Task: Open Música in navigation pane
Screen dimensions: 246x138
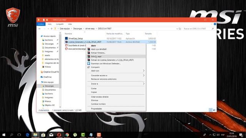Action: (x=48, y=101)
